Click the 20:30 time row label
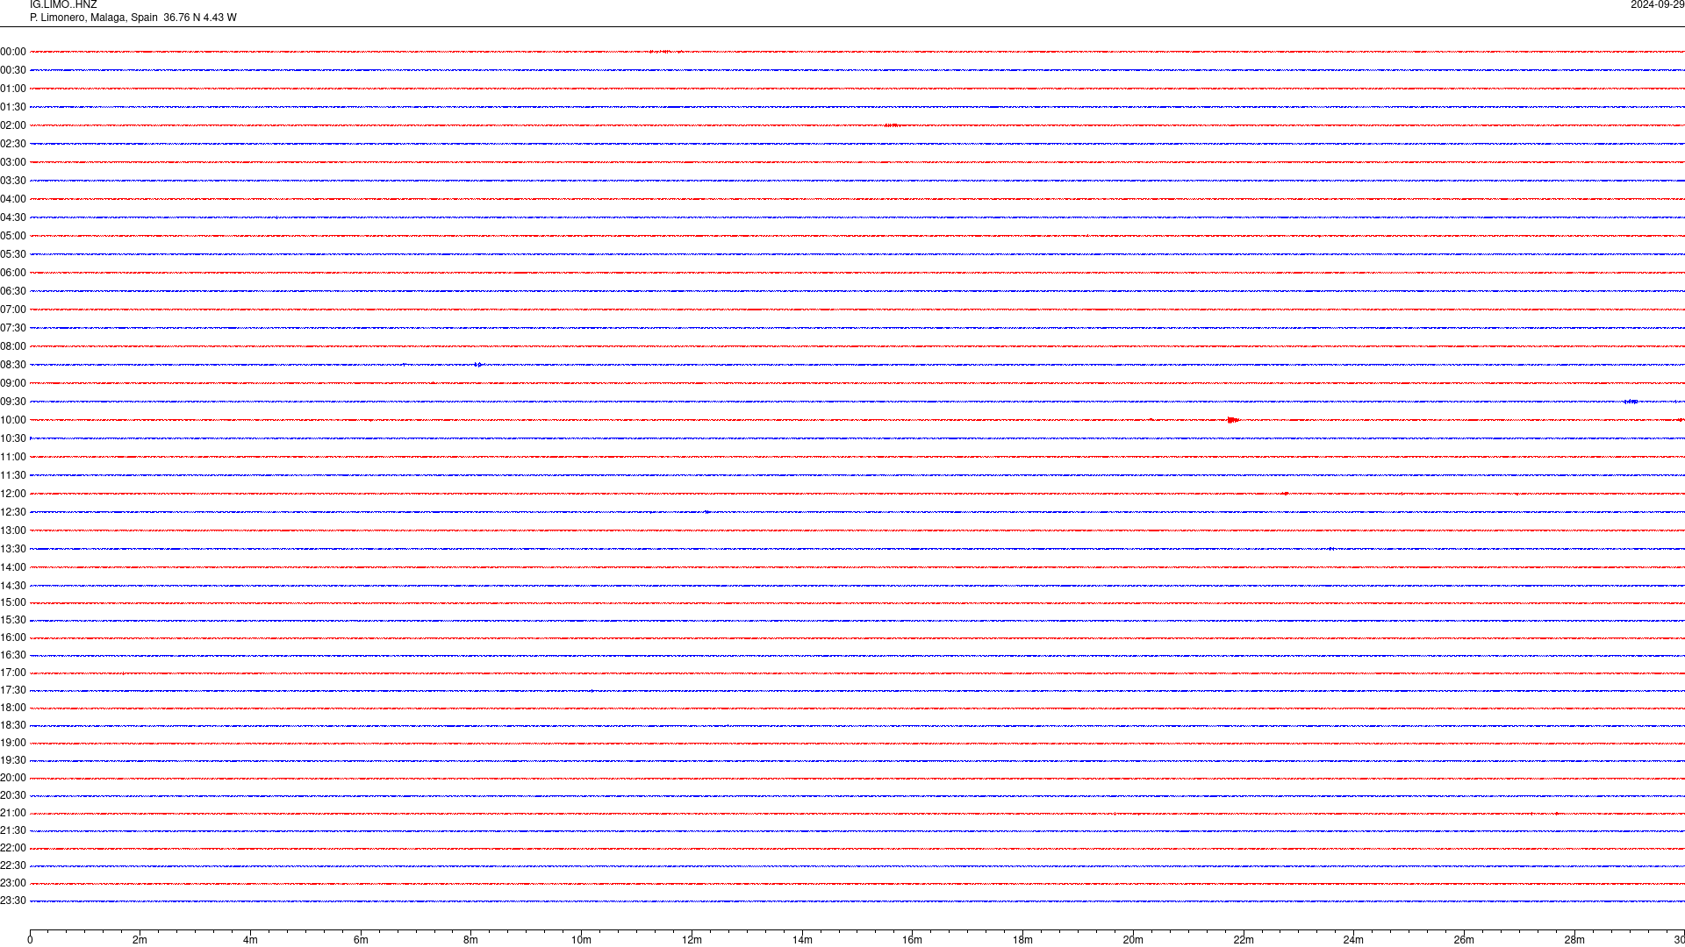The width and height of the screenshot is (1685, 947). 13,795
